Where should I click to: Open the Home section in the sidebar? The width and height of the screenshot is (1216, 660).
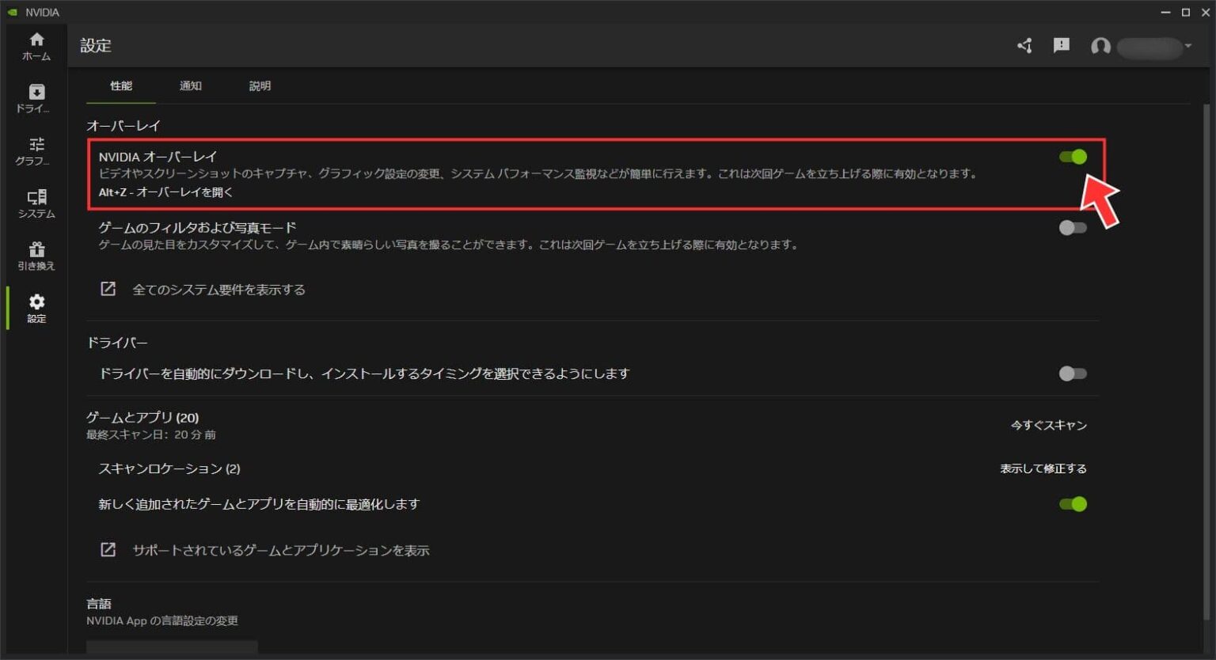(x=36, y=45)
